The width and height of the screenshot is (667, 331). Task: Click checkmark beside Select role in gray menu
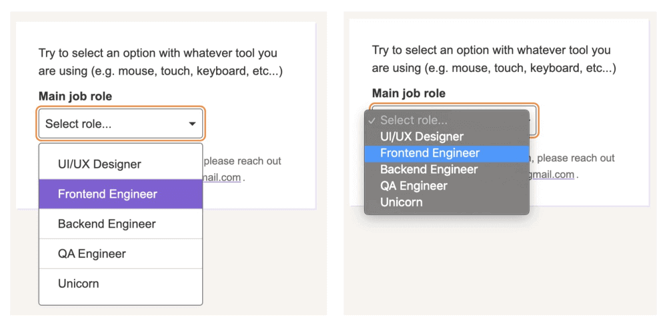click(372, 121)
